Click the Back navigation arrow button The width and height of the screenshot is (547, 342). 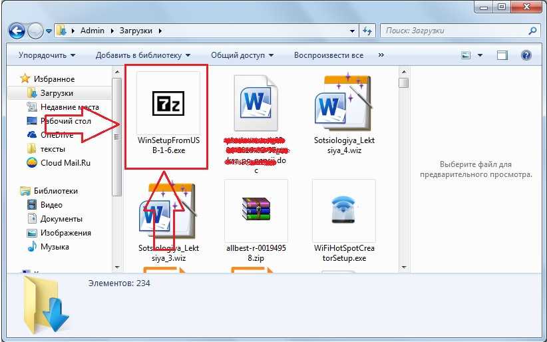(17, 31)
